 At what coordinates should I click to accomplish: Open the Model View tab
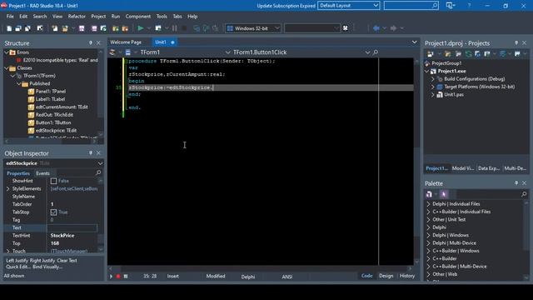(463, 168)
